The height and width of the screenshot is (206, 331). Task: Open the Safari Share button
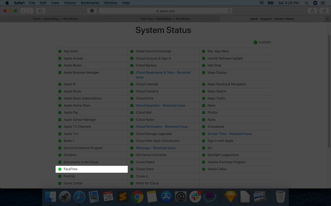point(312,11)
